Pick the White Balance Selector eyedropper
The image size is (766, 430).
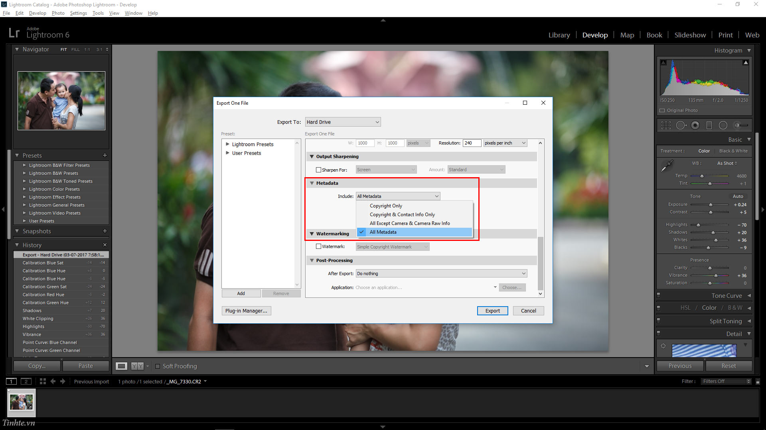[667, 166]
